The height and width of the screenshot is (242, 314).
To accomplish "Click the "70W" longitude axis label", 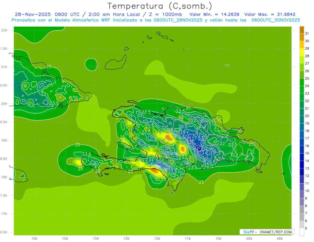I will (218, 239).
